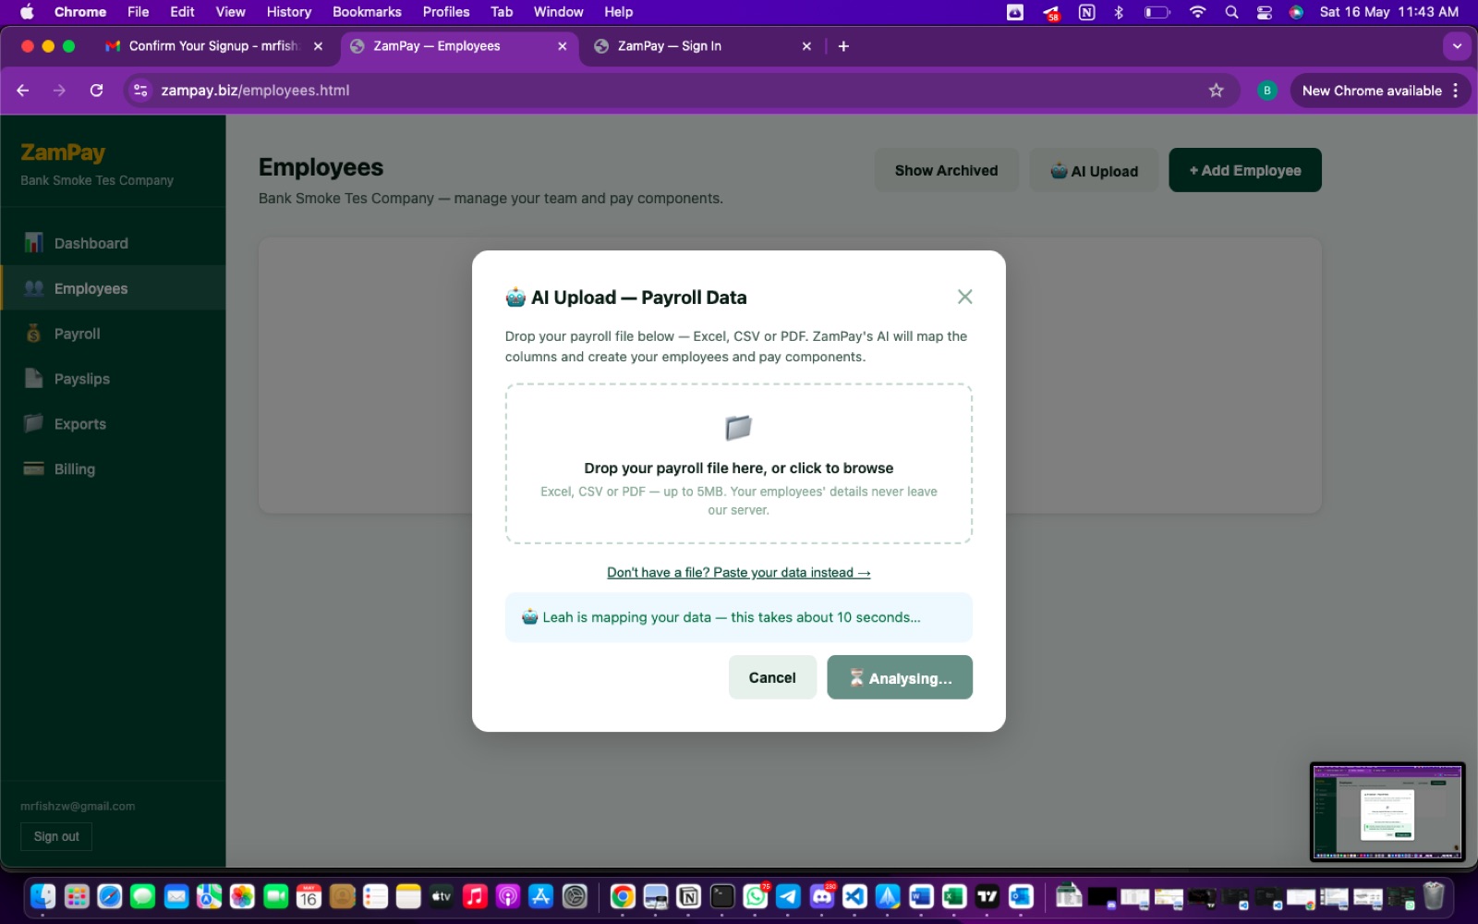Open Siri from the menu bar
Image resolution: width=1478 pixels, height=924 pixels.
tap(1296, 12)
